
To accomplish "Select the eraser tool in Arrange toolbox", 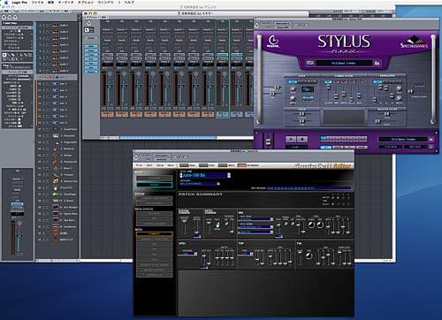I will pos(14,55).
